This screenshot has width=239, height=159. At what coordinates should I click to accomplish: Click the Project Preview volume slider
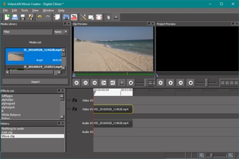click(207, 83)
